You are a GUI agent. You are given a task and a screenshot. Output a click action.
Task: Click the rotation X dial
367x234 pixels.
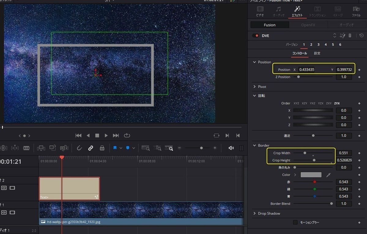tap(313, 110)
